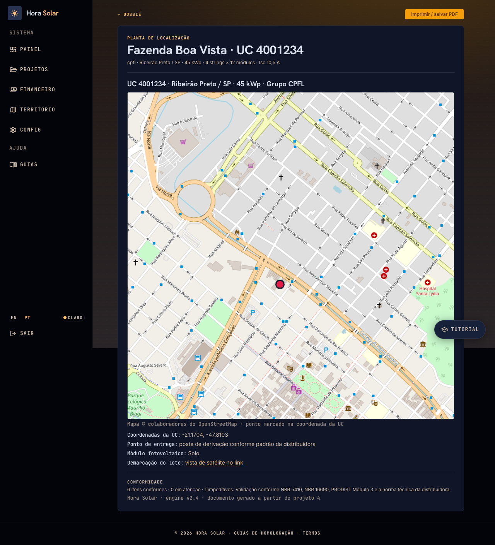Click the Hora Solar brand name
Screen dimensions: 495x545
point(42,13)
